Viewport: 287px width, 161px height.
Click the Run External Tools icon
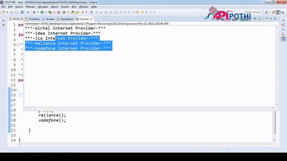pos(50,12)
